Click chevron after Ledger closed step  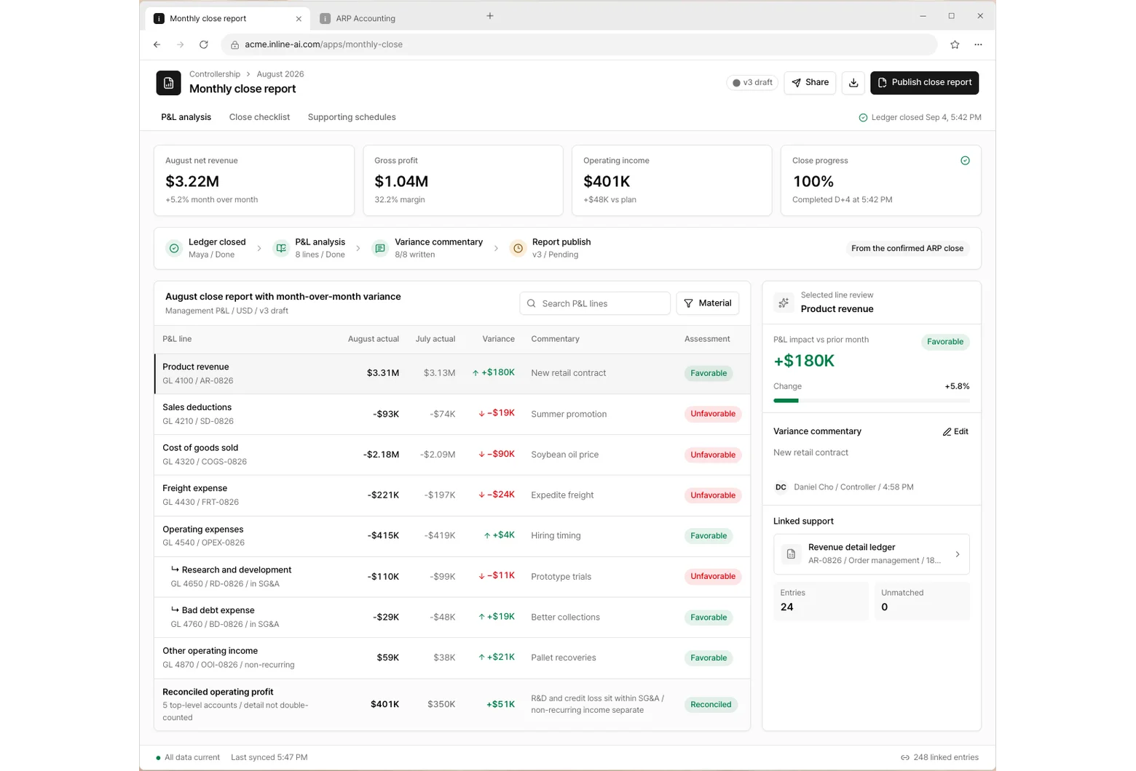point(259,249)
